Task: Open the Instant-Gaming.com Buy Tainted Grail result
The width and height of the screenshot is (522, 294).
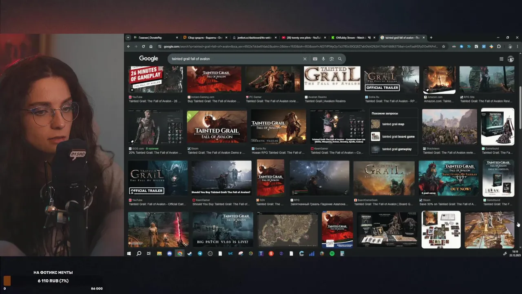Action: pos(214,80)
